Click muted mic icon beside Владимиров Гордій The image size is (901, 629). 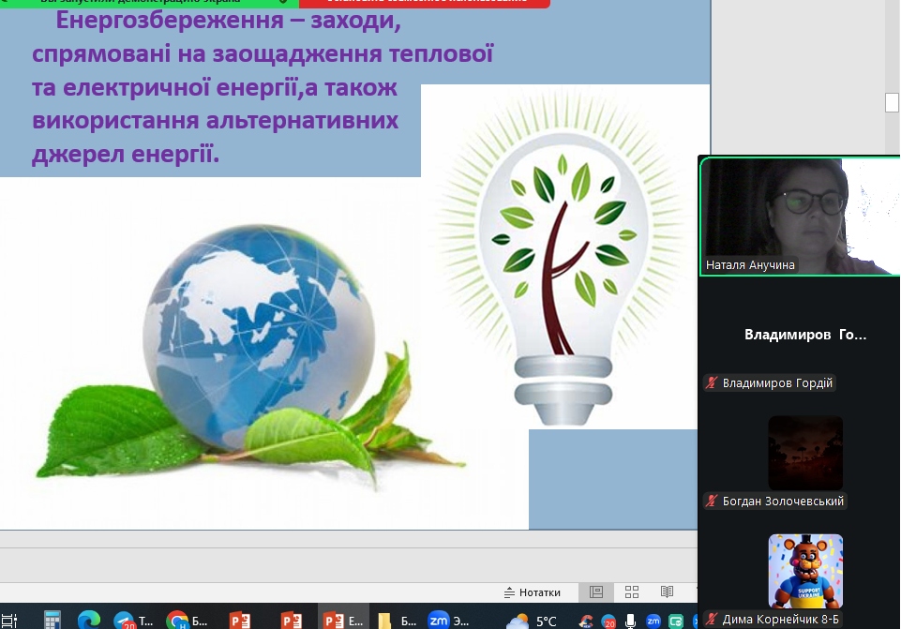coord(713,383)
